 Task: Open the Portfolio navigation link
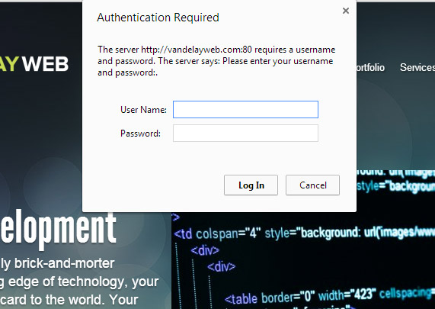370,68
